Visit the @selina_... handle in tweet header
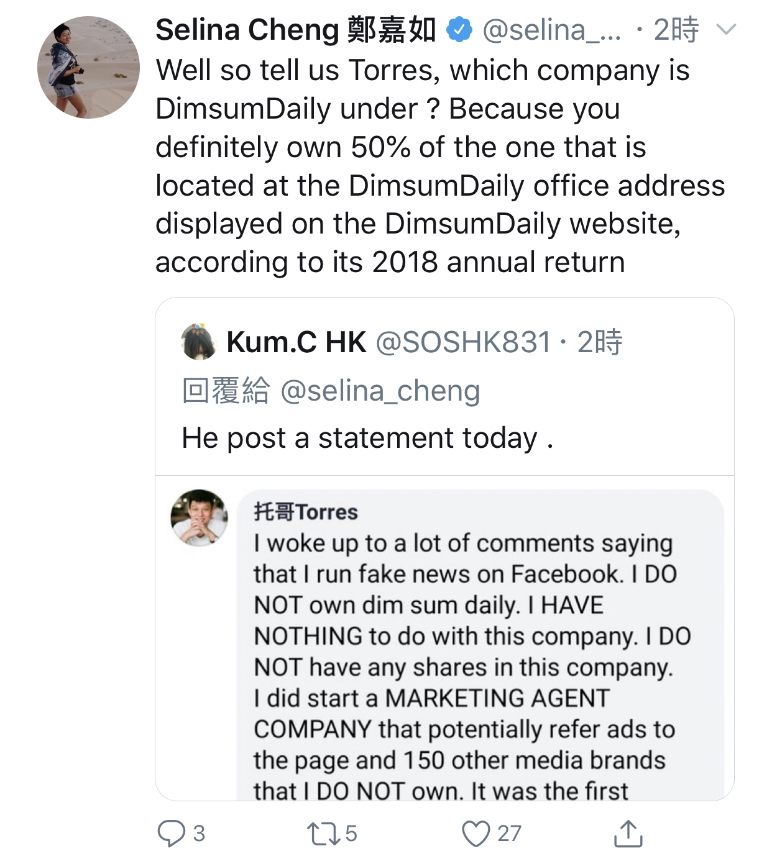Screen dimensions: 772x864 pos(551,30)
